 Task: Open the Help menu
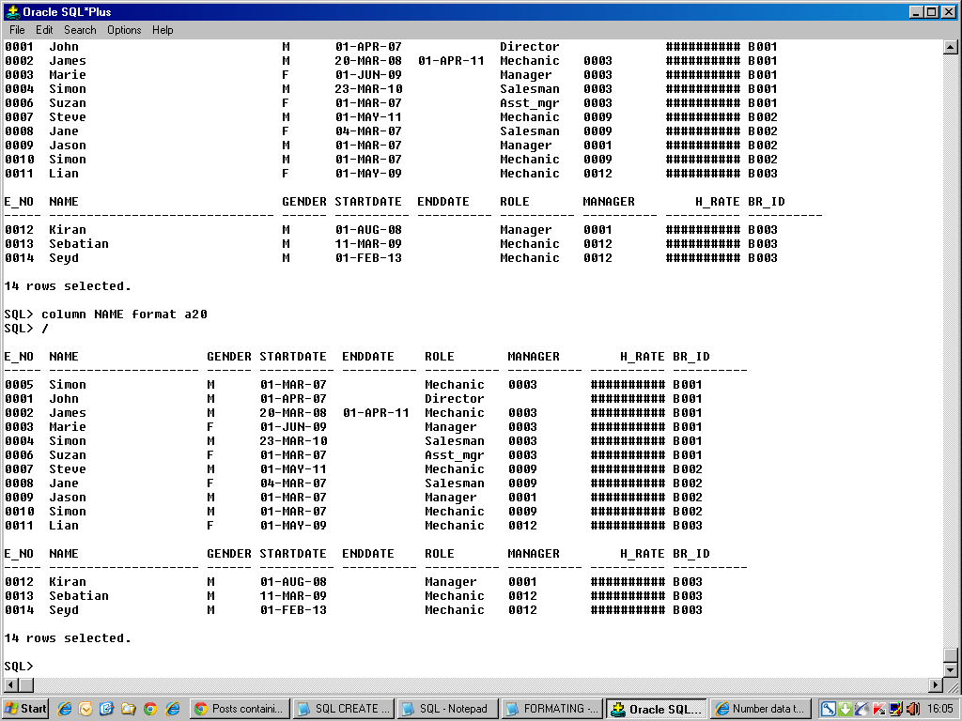[163, 30]
